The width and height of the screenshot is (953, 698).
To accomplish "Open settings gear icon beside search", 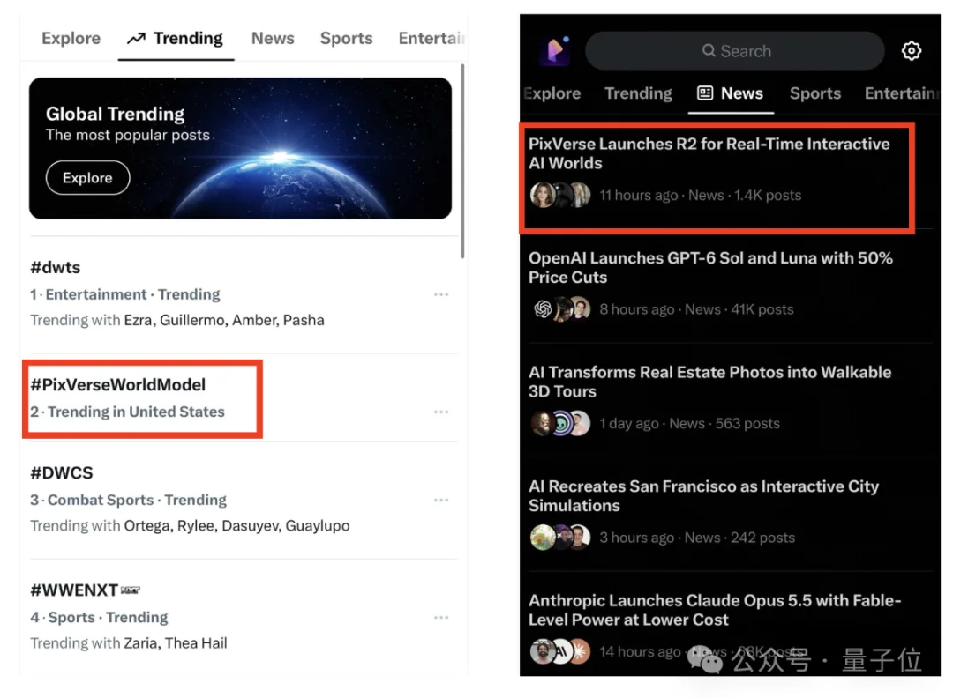I will pyautogui.click(x=911, y=51).
